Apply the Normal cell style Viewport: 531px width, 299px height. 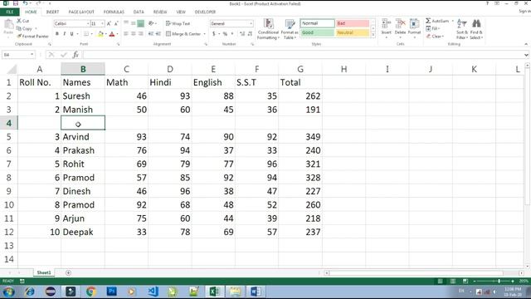pos(317,23)
